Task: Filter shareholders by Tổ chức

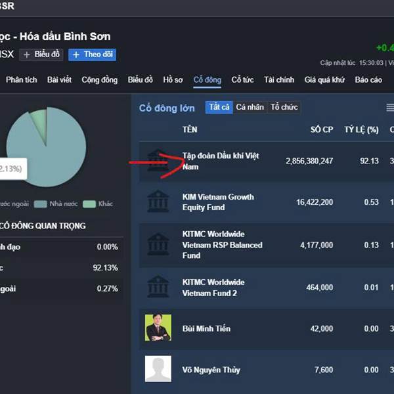Action: coord(284,107)
